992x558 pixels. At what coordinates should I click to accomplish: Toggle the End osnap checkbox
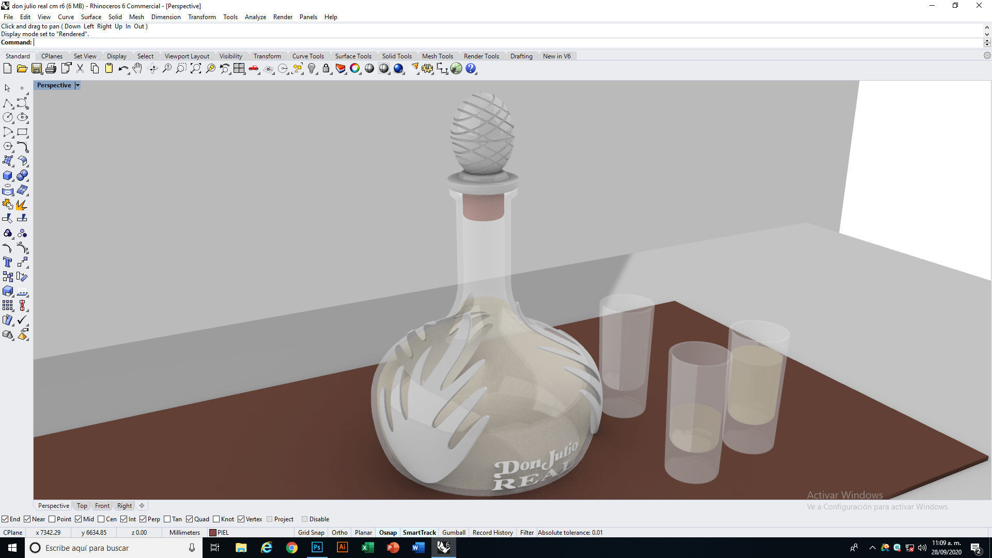pyautogui.click(x=5, y=519)
